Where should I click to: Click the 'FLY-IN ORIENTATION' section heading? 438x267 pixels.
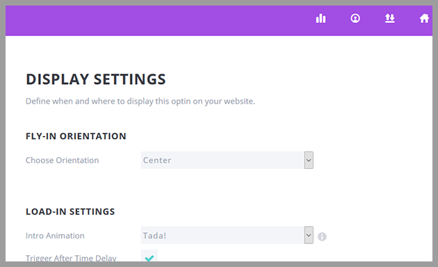pos(76,136)
